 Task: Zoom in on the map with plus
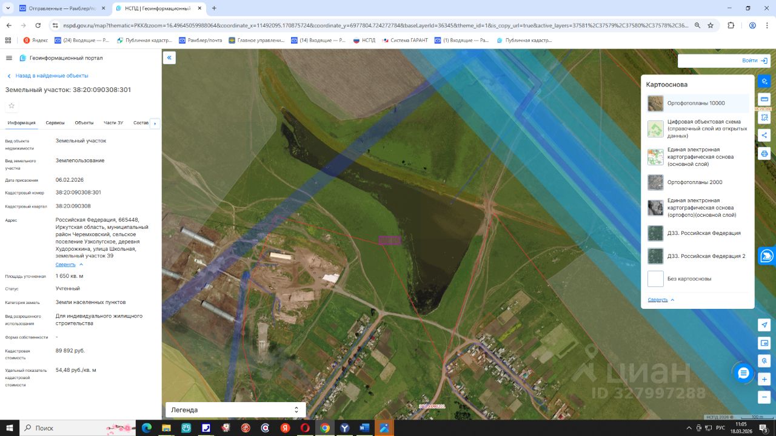coord(764,380)
